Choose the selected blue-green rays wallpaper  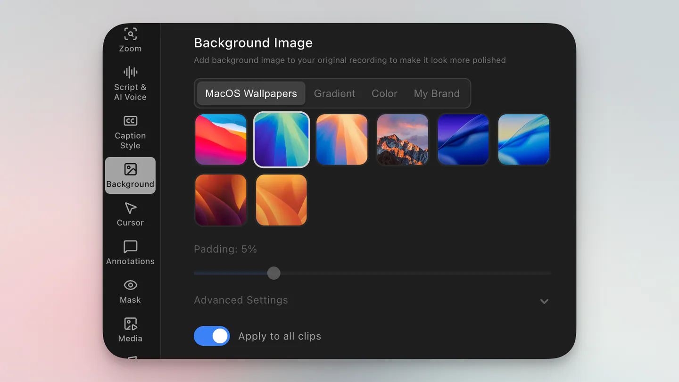tap(282, 140)
